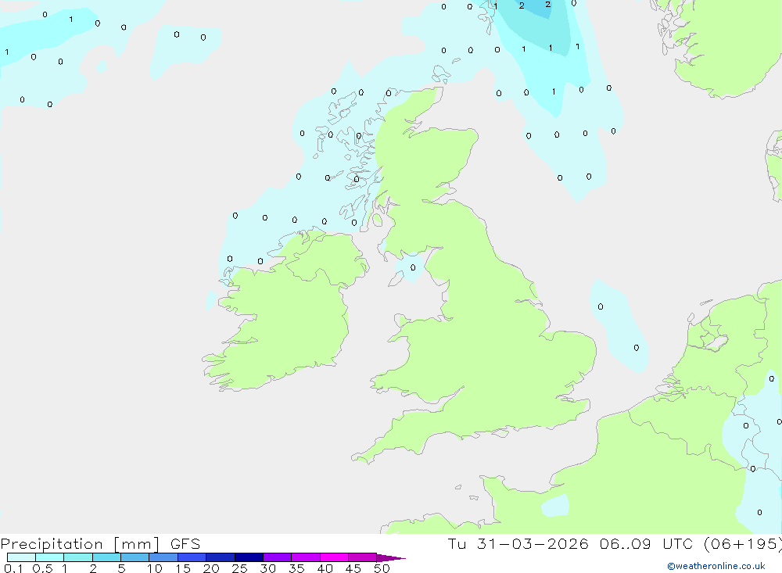
Task: Select the 30–35 mm purple legend swatch
Action: pyautogui.click(x=278, y=557)
